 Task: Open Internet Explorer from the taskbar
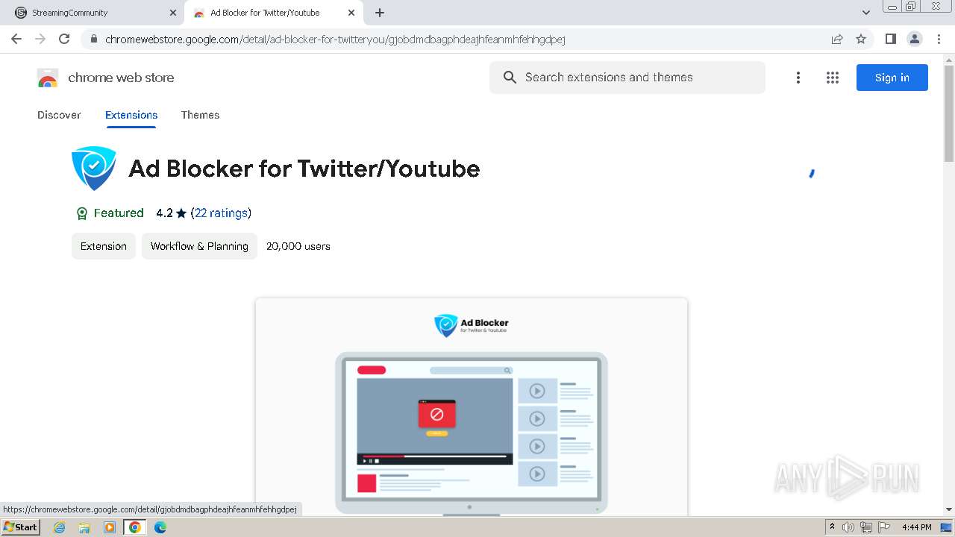(x=60, y=527)
